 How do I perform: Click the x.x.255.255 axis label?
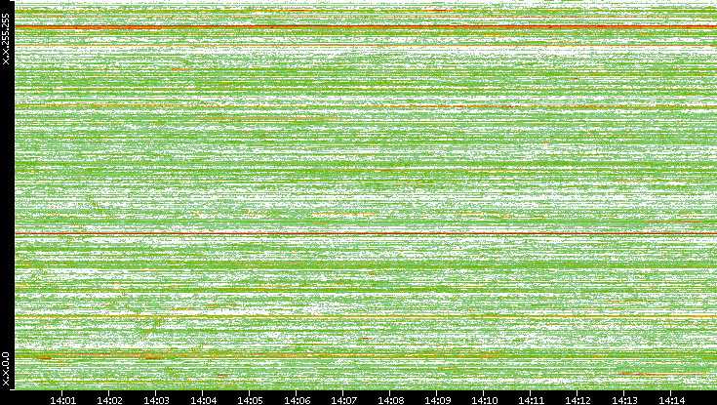click(6, 39)
